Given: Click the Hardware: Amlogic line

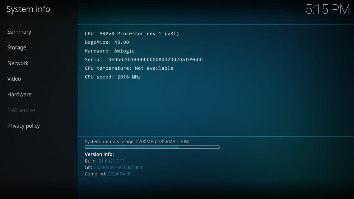Looking at the screenshot, I should pos(110,51).
